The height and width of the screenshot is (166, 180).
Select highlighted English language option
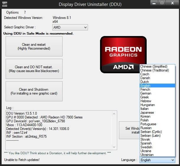point(157,86)
